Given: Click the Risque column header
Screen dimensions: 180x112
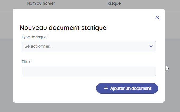Looking at the screenshot, I should click(114, 3).
